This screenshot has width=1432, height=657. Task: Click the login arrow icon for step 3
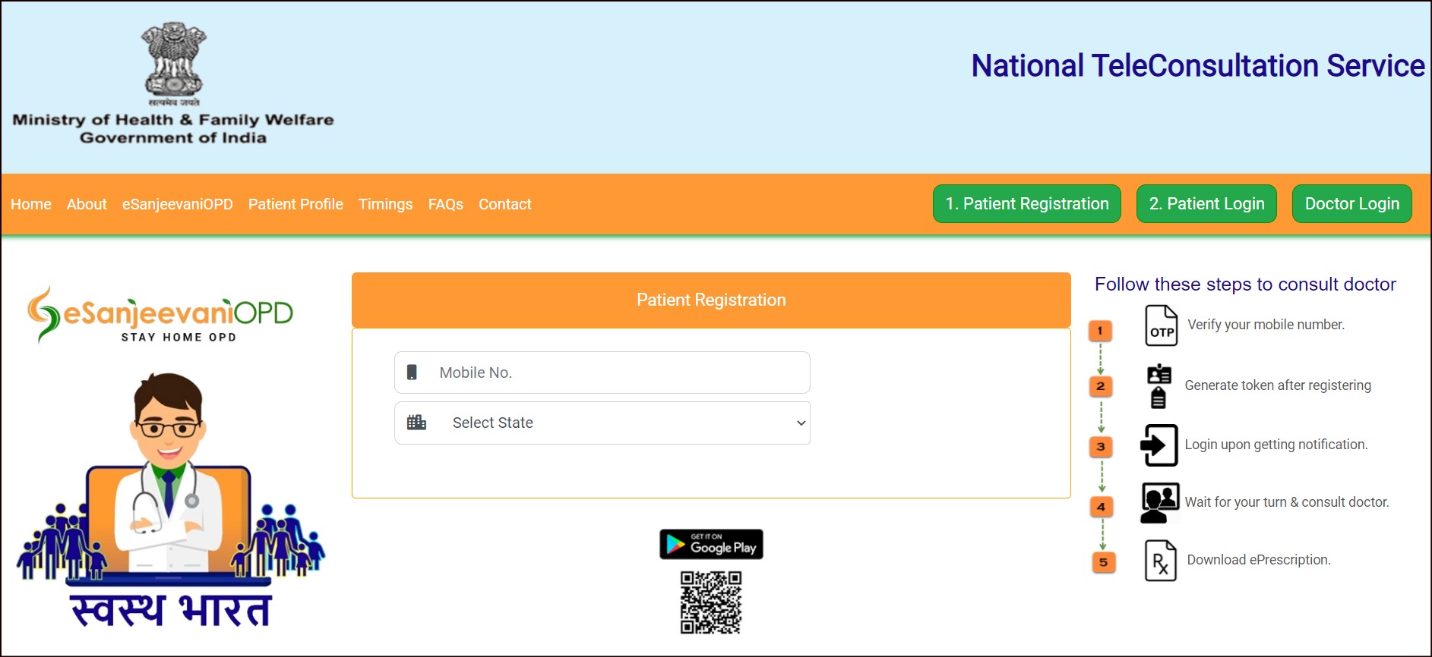[1159, 445]
